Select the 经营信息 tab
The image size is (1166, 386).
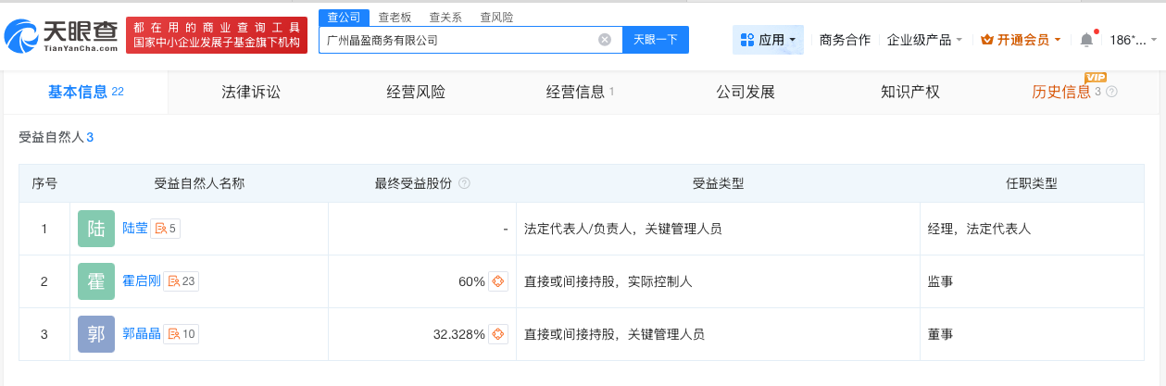pyautogui.click(x=581, y=92)
